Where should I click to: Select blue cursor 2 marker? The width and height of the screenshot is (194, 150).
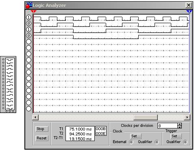189,12
